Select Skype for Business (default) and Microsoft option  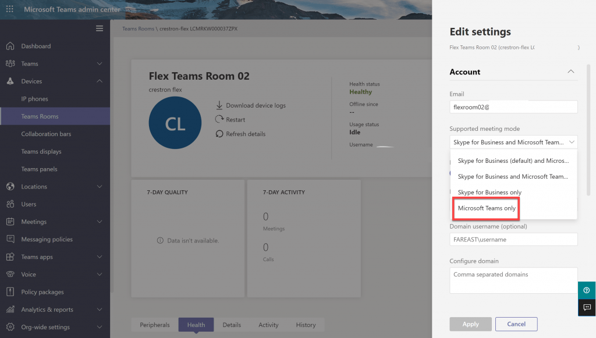click(513, 161)
